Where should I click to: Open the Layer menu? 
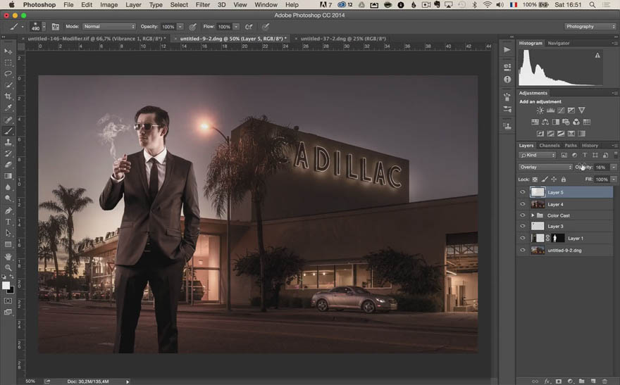[x=133, y=5]
